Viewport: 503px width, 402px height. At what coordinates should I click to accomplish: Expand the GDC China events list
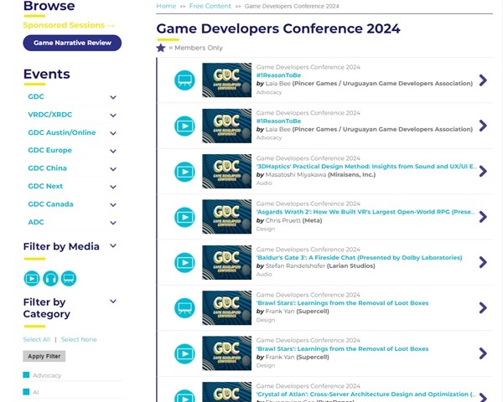[113, 169]
